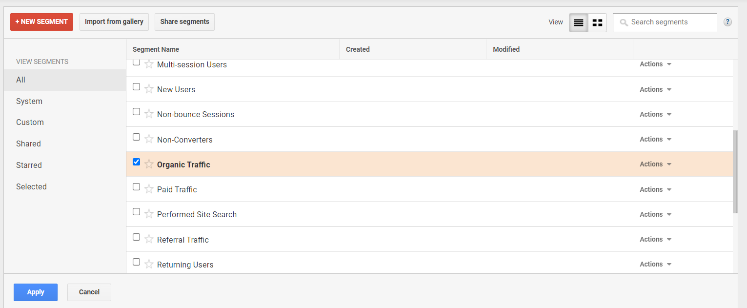Cancel the segment selection
This screenshot has width=747, height=308.
click(x=89, y=292)
